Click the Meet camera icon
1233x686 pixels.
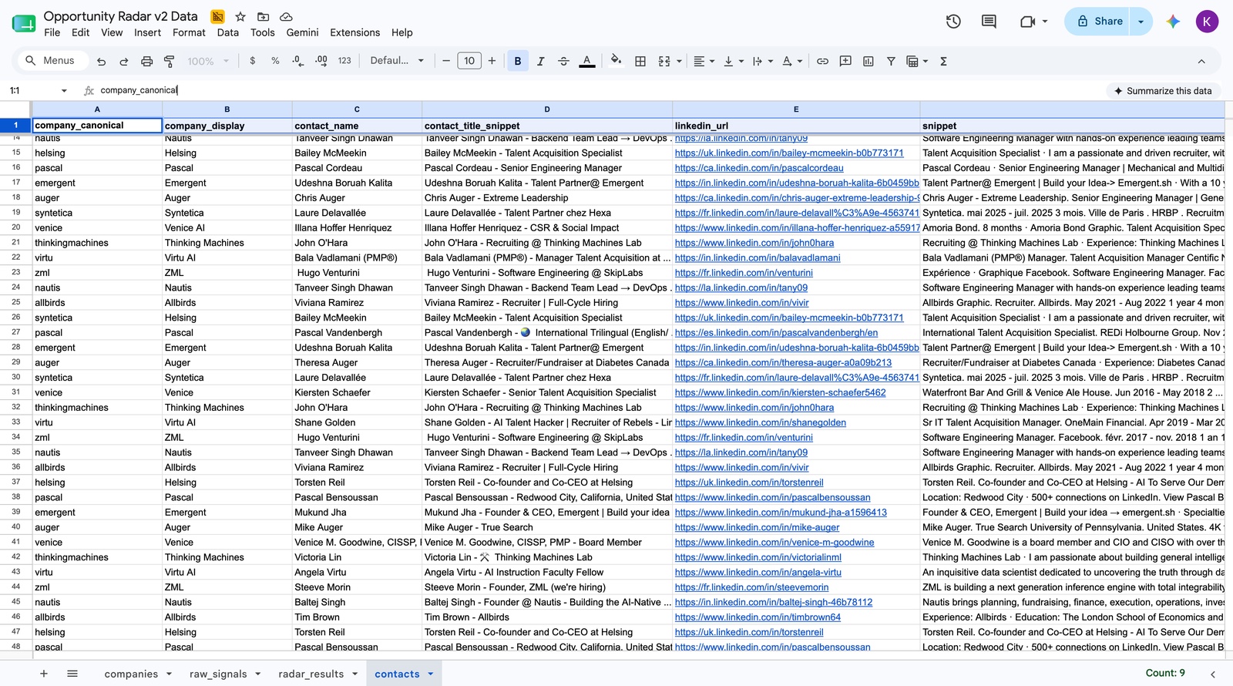[1027, 22]
